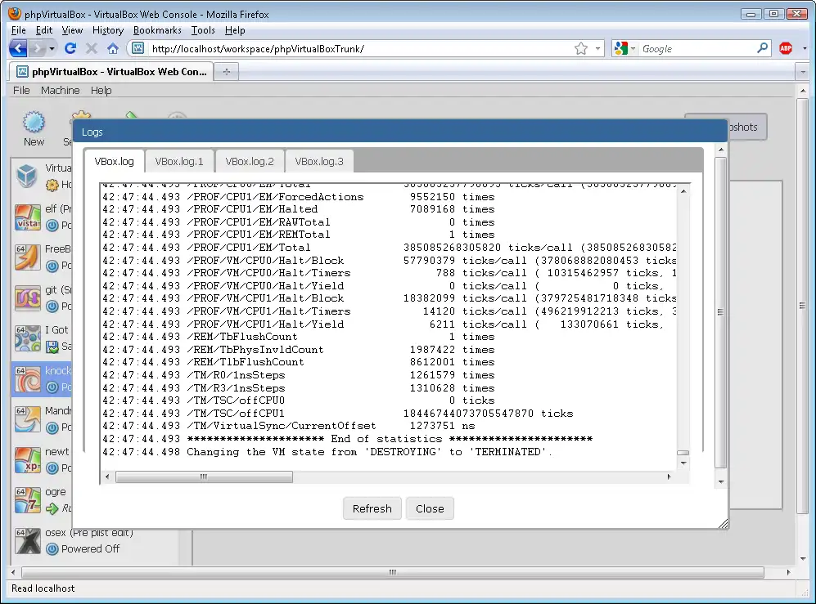
Task: Click the log text scroll-up arrow
Action: (683, 190)
